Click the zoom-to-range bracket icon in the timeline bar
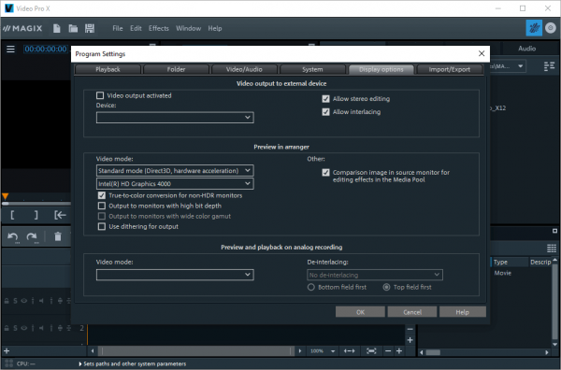Screen dimensions: 561x370 pyautogui.click(x=371, y=351)
